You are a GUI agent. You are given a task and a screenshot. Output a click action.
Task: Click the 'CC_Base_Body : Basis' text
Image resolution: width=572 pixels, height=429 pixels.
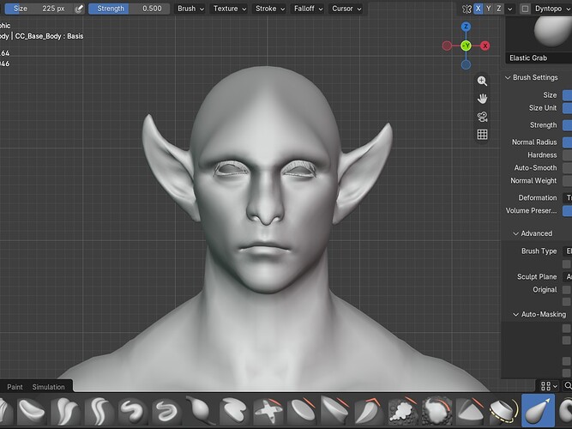coord(49,36)
